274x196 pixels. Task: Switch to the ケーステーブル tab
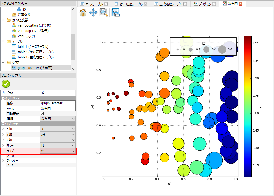pos(94,4)
